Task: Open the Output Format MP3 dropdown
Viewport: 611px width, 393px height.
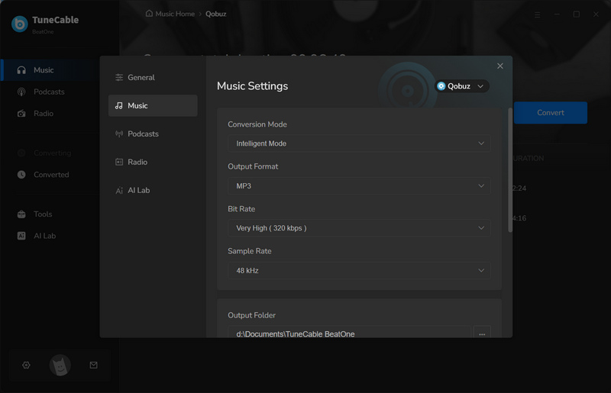Action: click(358, 186)
